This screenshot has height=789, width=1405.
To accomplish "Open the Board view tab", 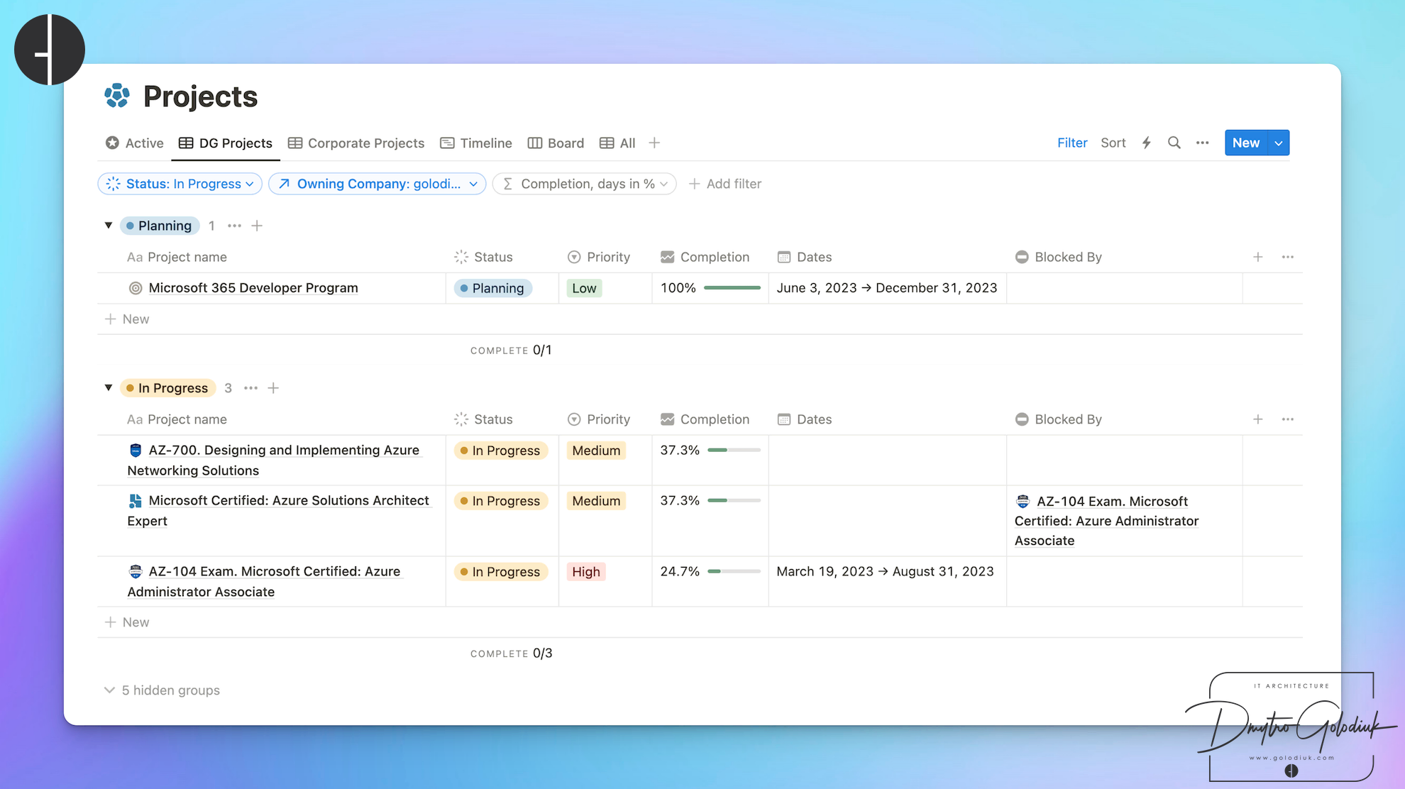I will pos(556,143).
